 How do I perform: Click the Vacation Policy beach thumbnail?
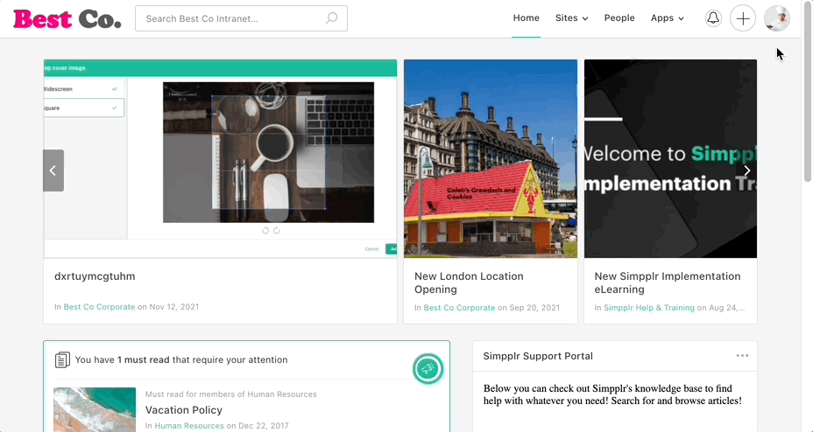(95, 409)
